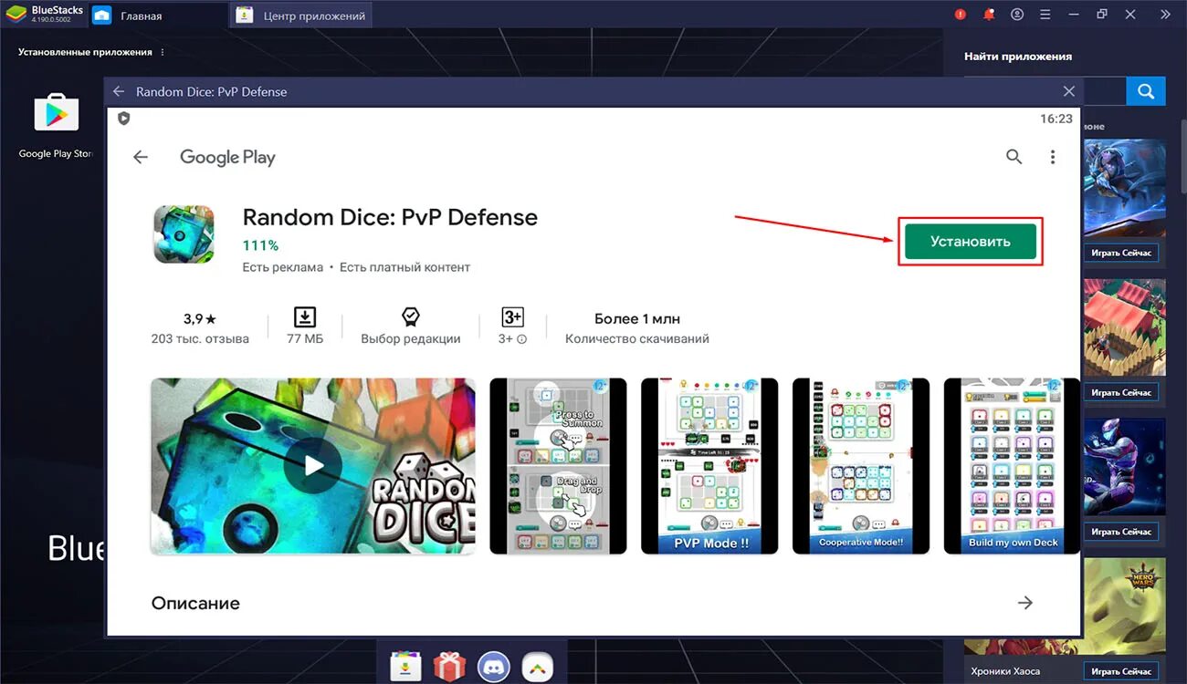Open the red gift box dock icon
Image resolution: width=1187 pixels, height=684 pixels.
[x=450, y=668]
